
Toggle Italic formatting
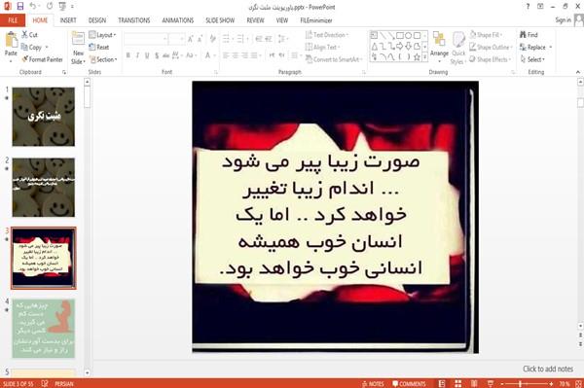click(137, 55)
